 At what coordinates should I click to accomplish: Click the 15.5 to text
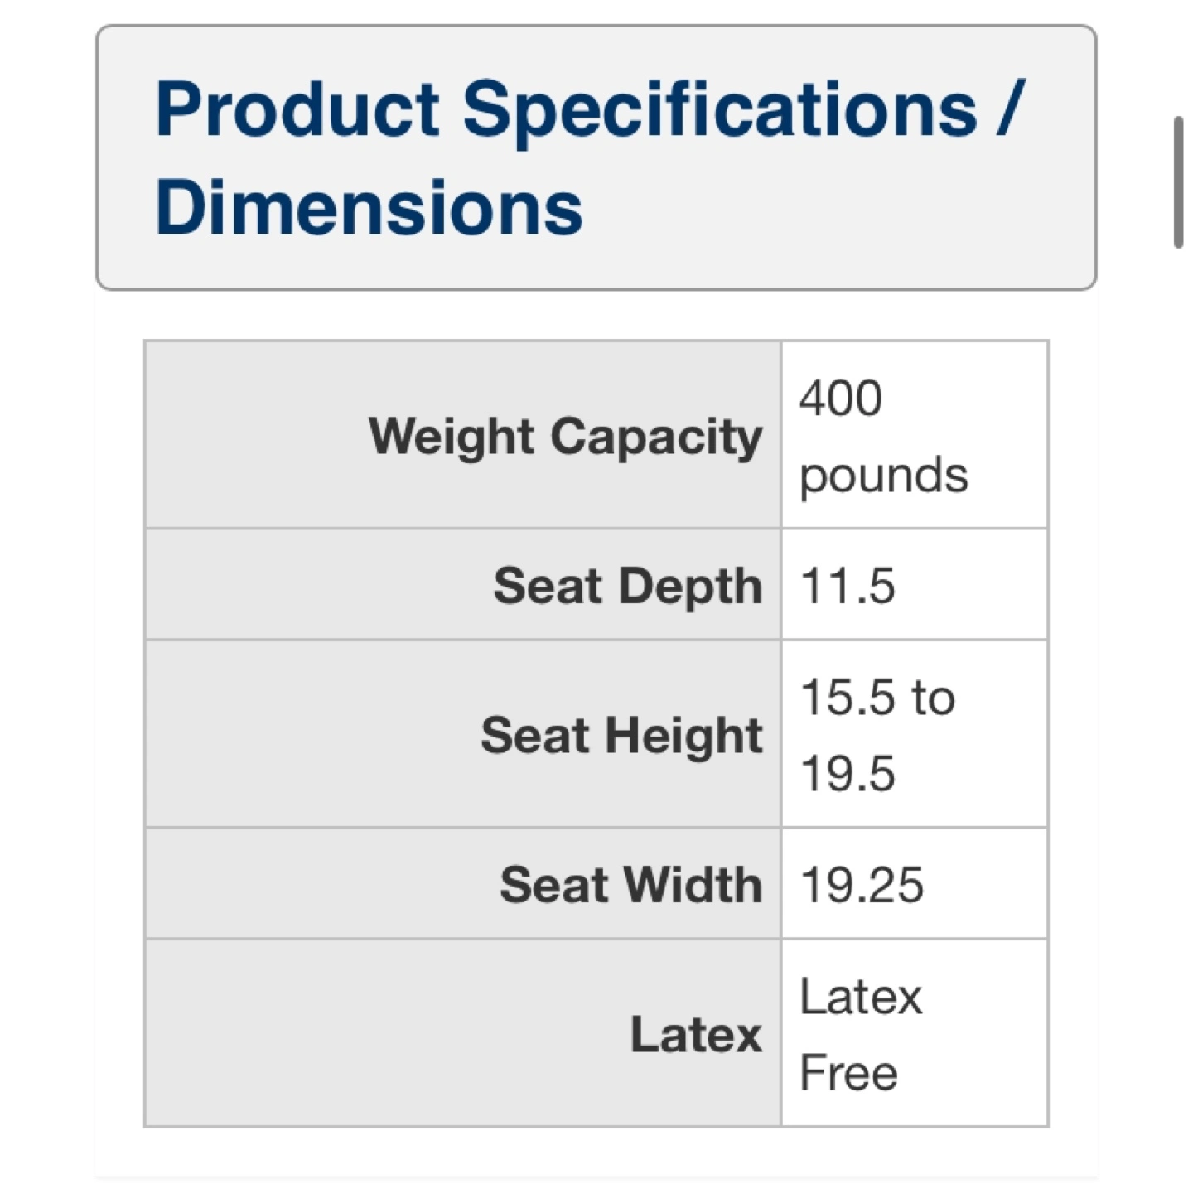[877, 696]
